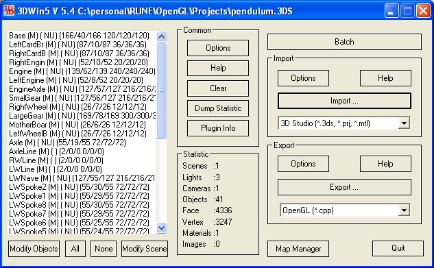This screenshot has height=268, width=434.
Task: Select the Axle (55/19/55) object row
Action: pos(82,143)
